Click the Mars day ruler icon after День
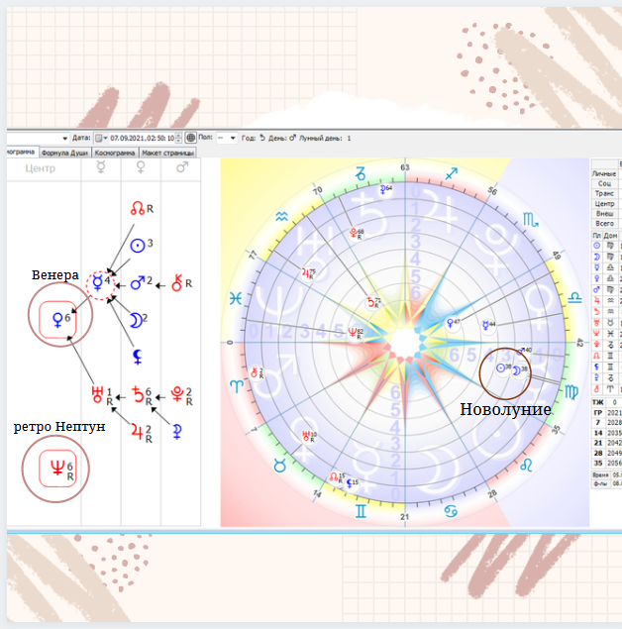 (293, 138)
